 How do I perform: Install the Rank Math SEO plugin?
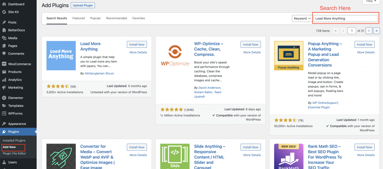click(364, 147)
